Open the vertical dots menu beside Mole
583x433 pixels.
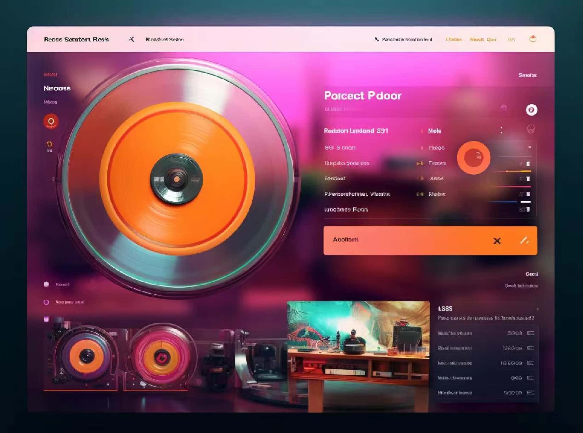tap(501, 131)
